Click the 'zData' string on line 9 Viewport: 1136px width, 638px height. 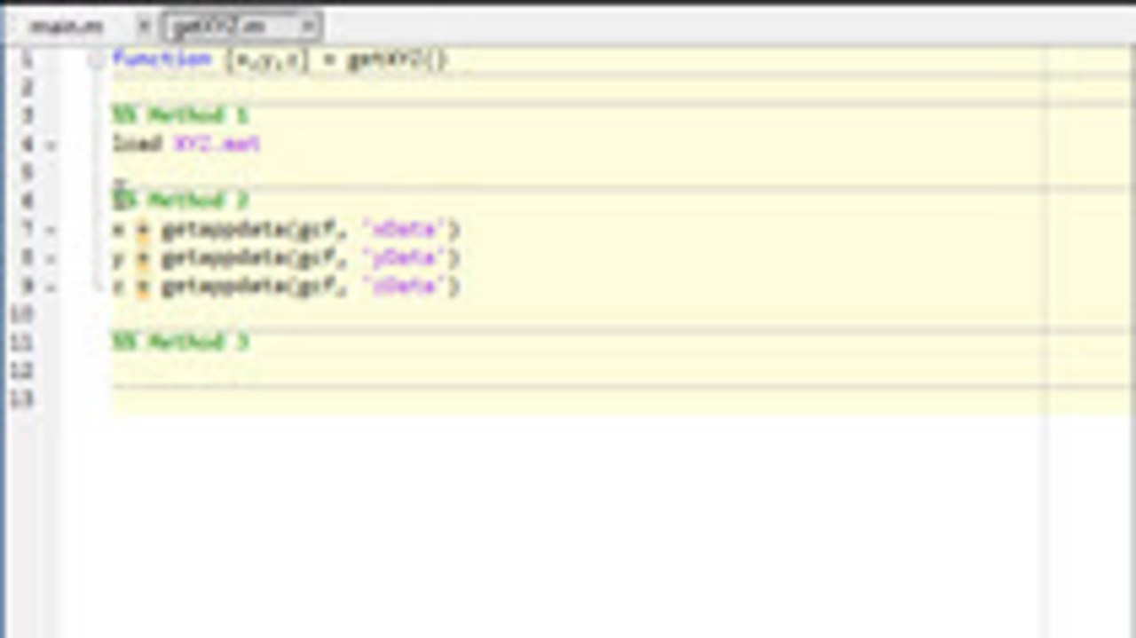click(x=404, y=287)
